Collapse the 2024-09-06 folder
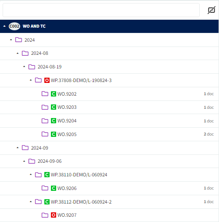The image size is (219, 222). click(x=24, y=161)
